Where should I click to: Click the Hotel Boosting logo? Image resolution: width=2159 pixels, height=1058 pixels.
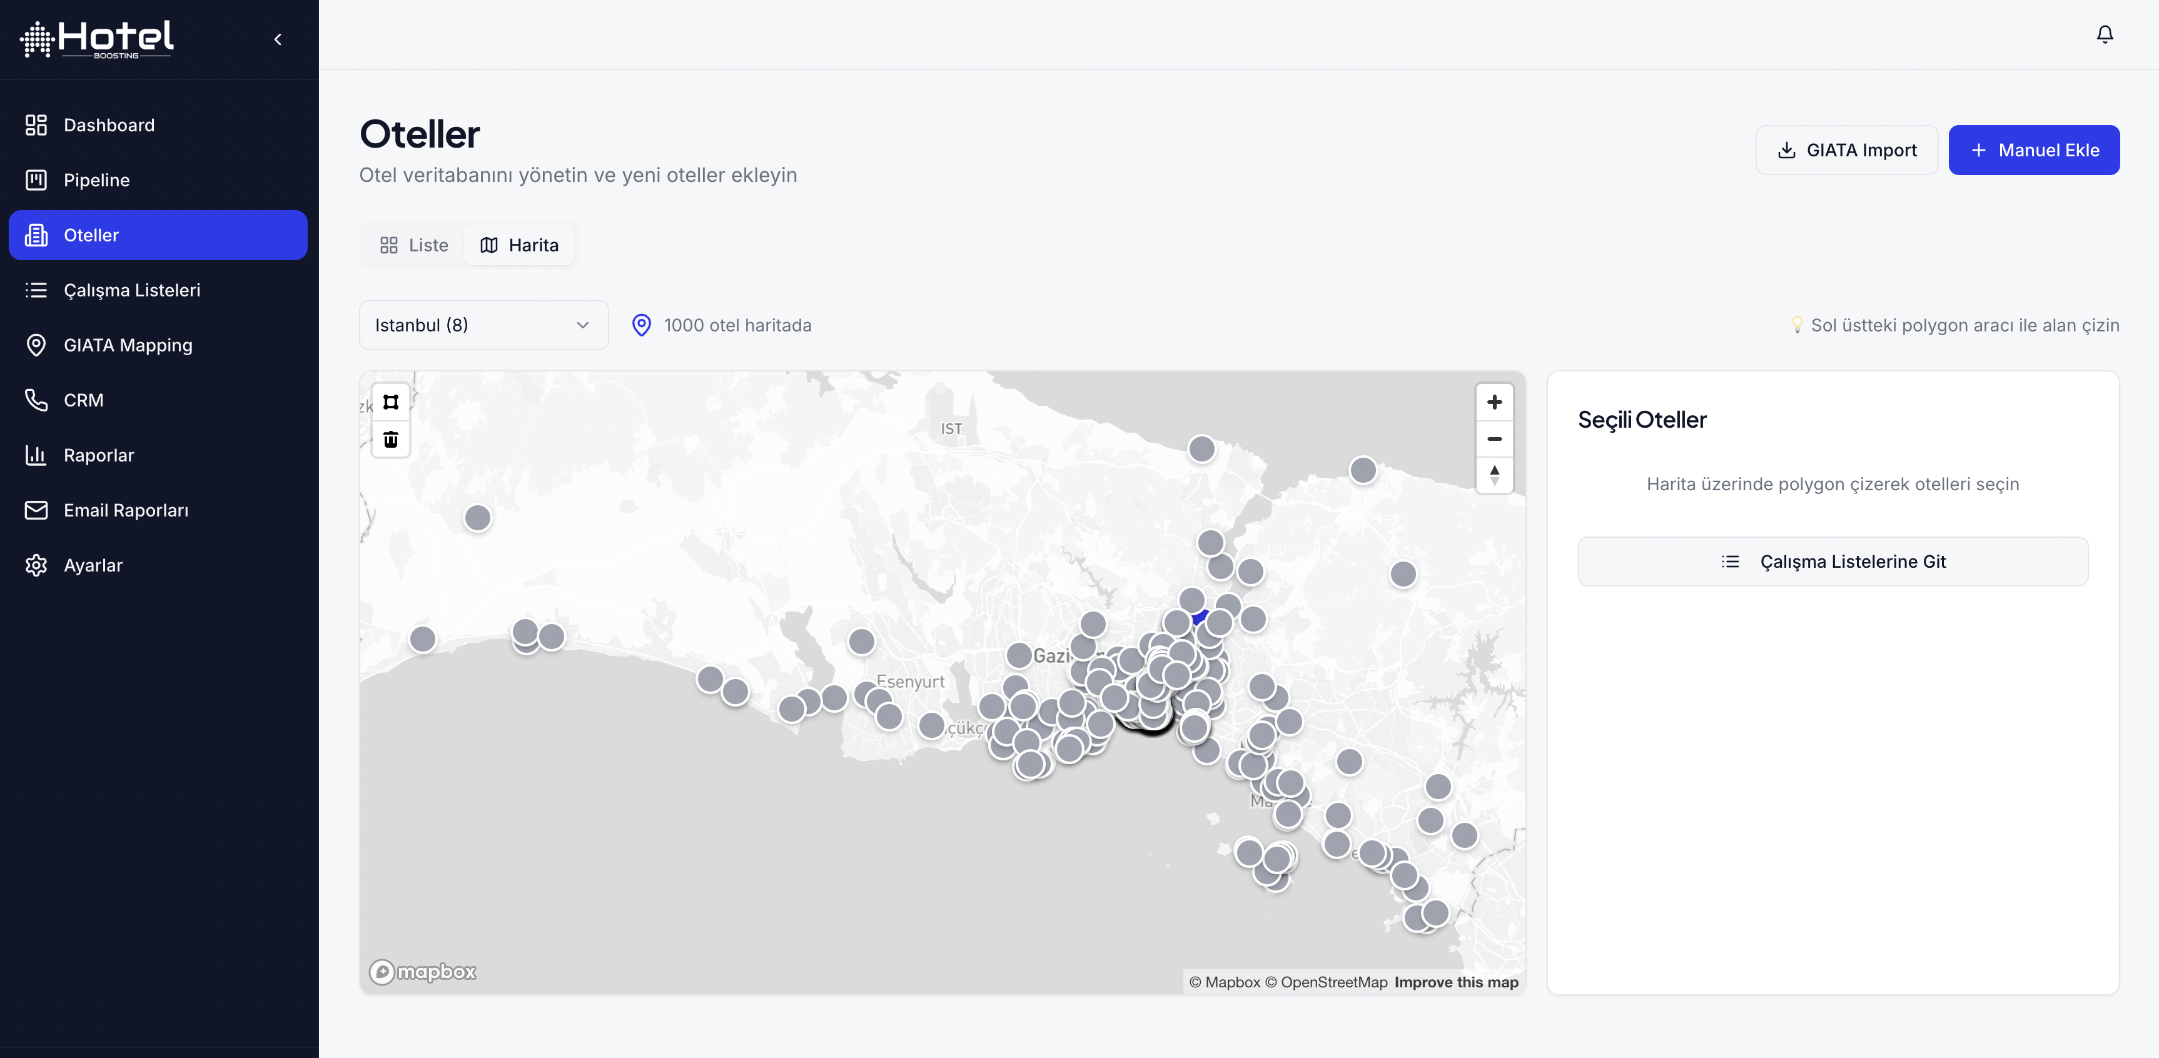97,39
